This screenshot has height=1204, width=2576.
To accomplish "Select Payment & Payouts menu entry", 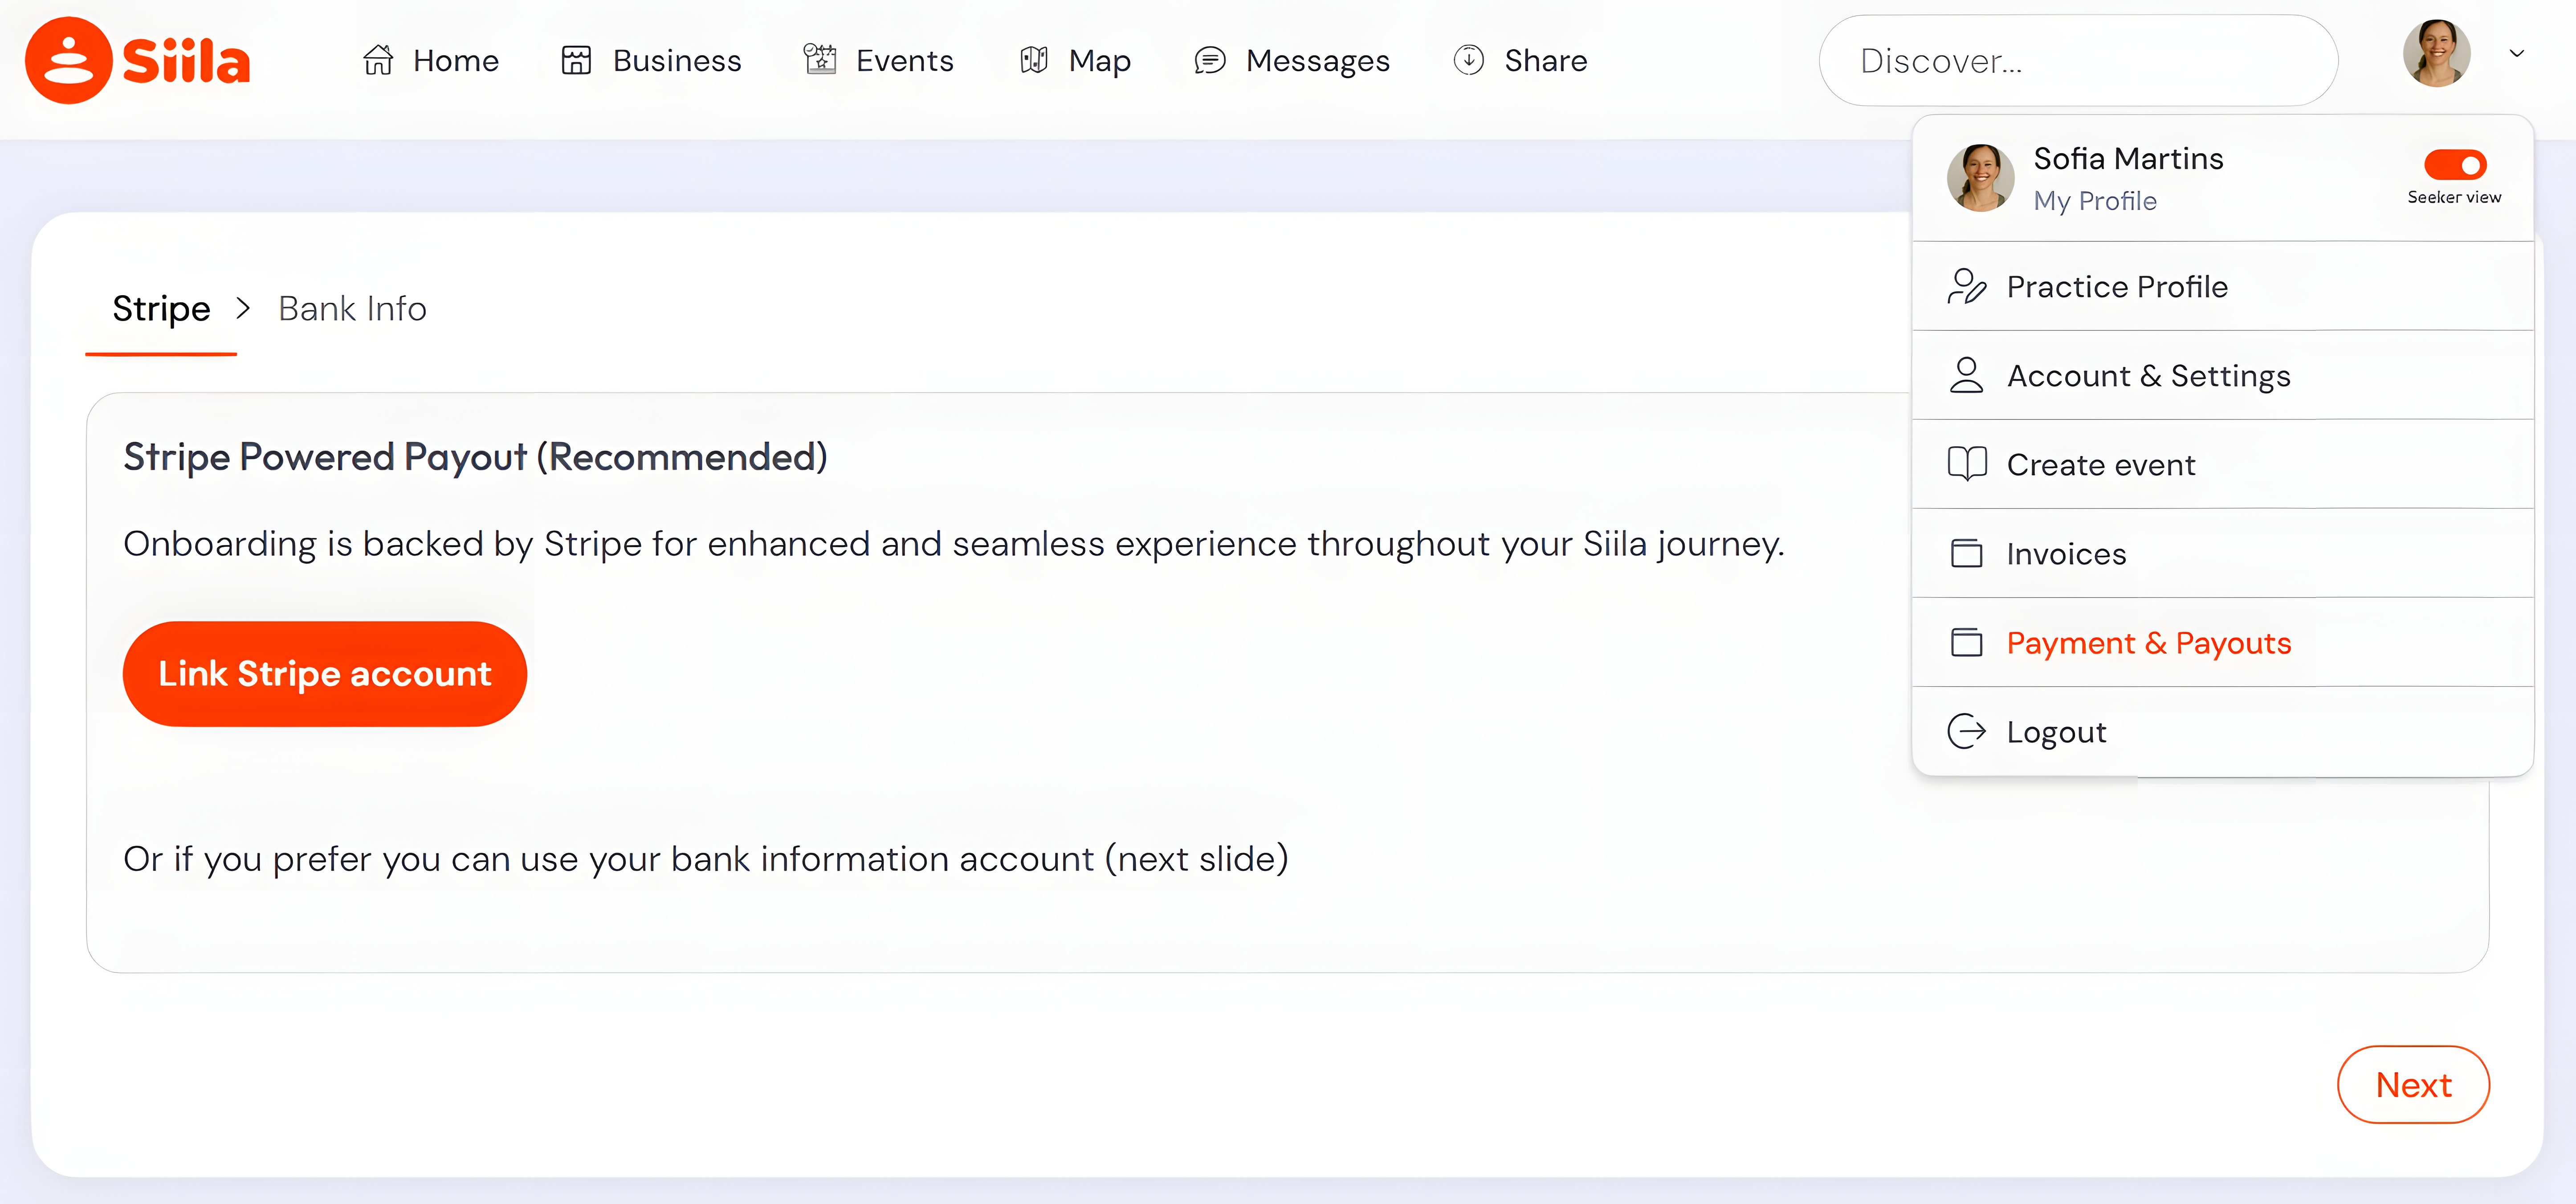I will [2222, 642].
